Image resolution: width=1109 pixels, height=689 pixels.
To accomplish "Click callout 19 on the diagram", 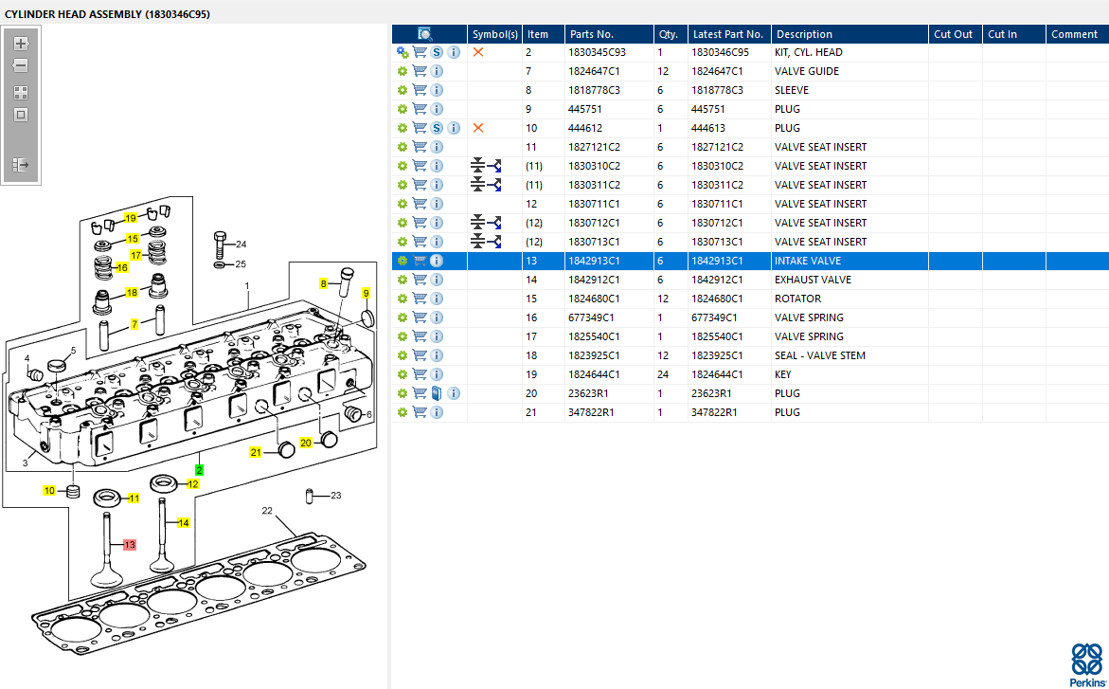I will coord(132,218).
